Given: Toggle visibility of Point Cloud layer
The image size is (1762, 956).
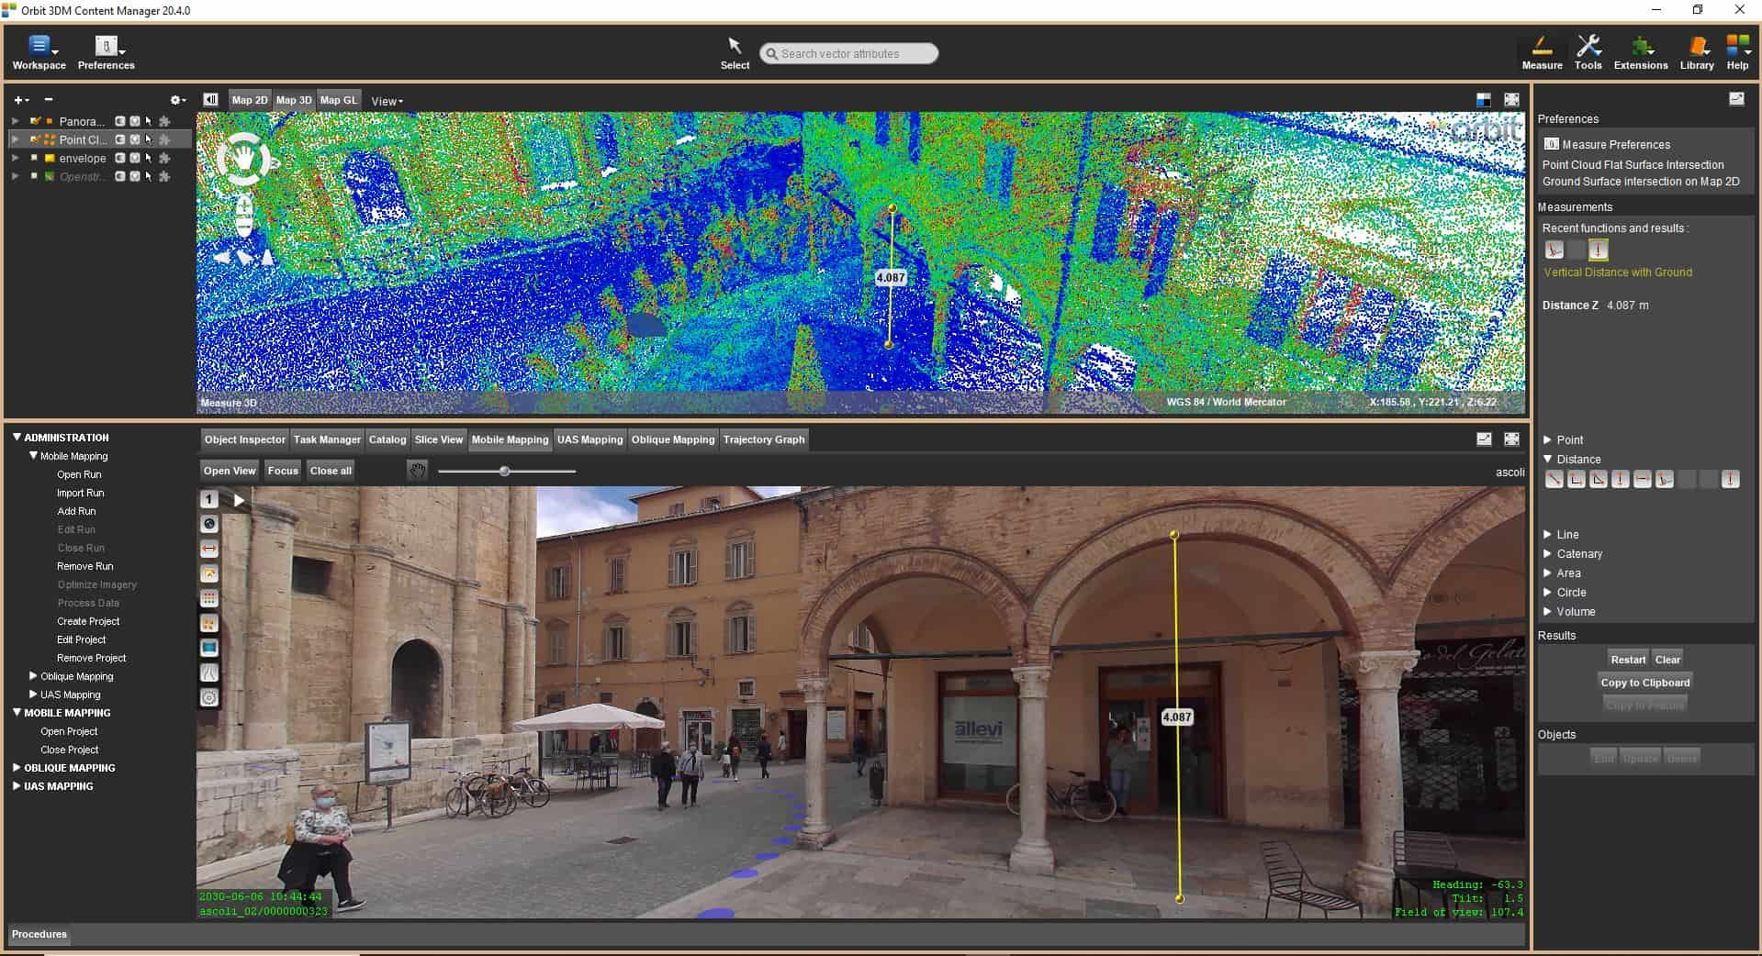Looking at the screenshot, I should [34, 139].
